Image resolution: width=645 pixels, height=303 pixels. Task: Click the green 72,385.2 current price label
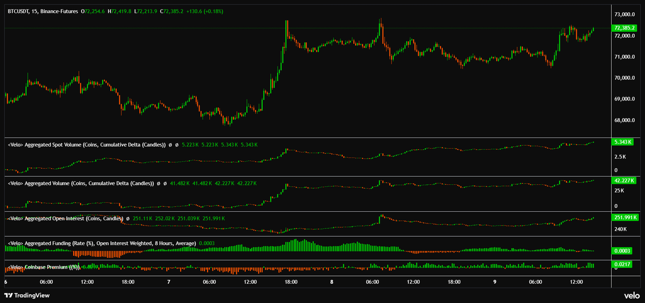[625, 28]
